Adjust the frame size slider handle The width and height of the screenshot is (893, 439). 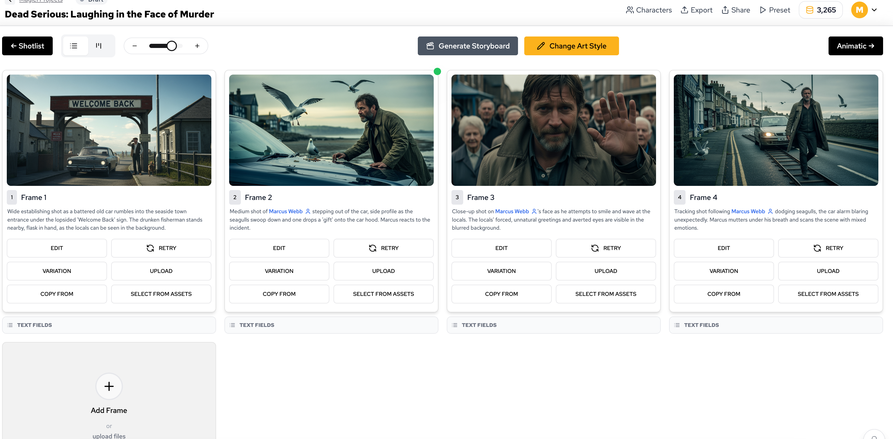[x=172, y=46]
